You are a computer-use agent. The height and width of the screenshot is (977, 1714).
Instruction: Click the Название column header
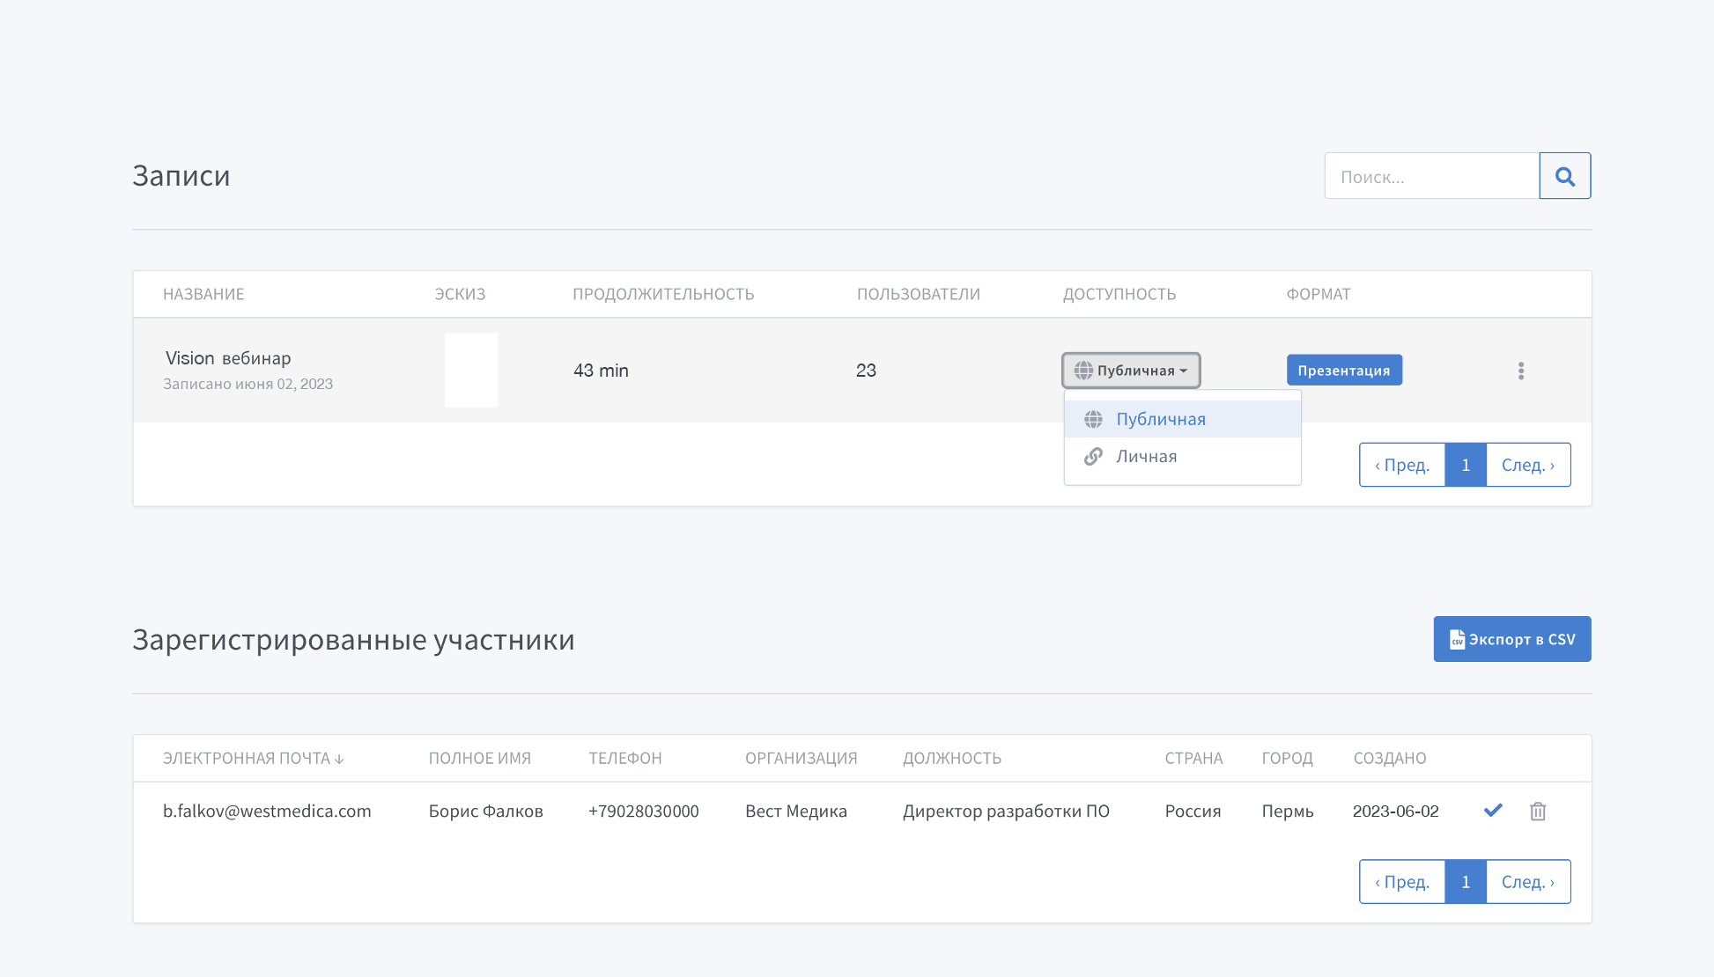[203, 294]
